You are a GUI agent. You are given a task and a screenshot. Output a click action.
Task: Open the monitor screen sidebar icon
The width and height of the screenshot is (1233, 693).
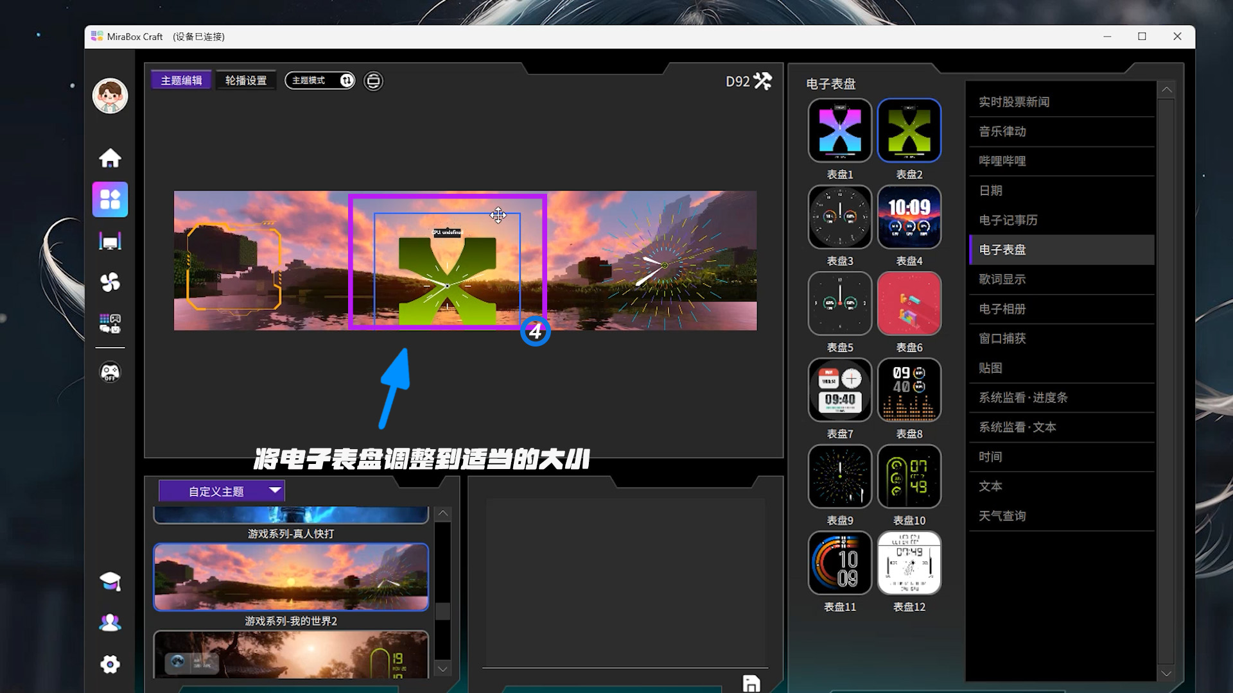(110, 241)
